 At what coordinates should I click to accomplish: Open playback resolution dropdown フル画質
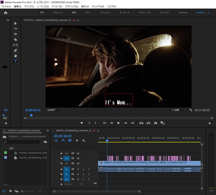pos(179,110)
